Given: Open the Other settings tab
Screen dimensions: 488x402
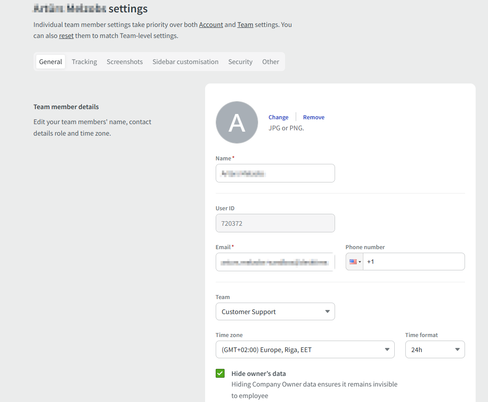Looking at the screenshot, I should point(271,62).
